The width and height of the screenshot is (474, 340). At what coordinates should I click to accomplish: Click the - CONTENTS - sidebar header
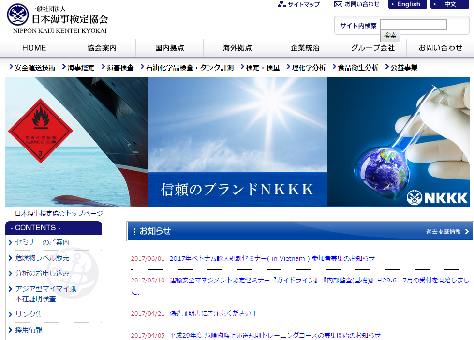click(54, 228)
